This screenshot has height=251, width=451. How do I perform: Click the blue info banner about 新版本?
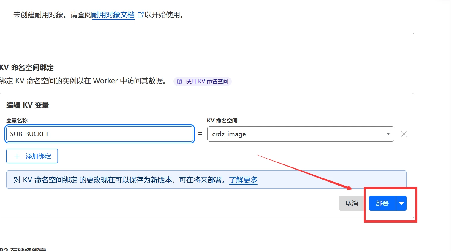(119, 180)
